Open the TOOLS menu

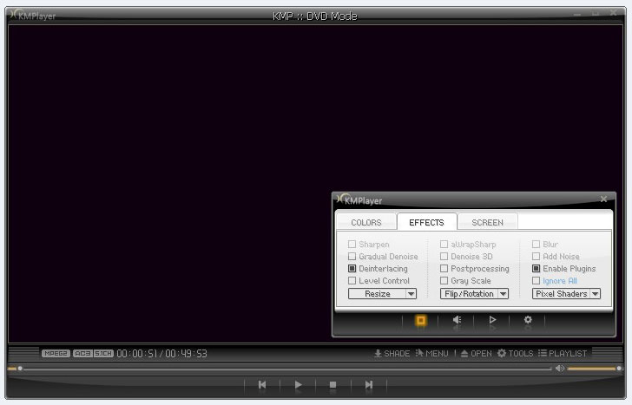515,354
